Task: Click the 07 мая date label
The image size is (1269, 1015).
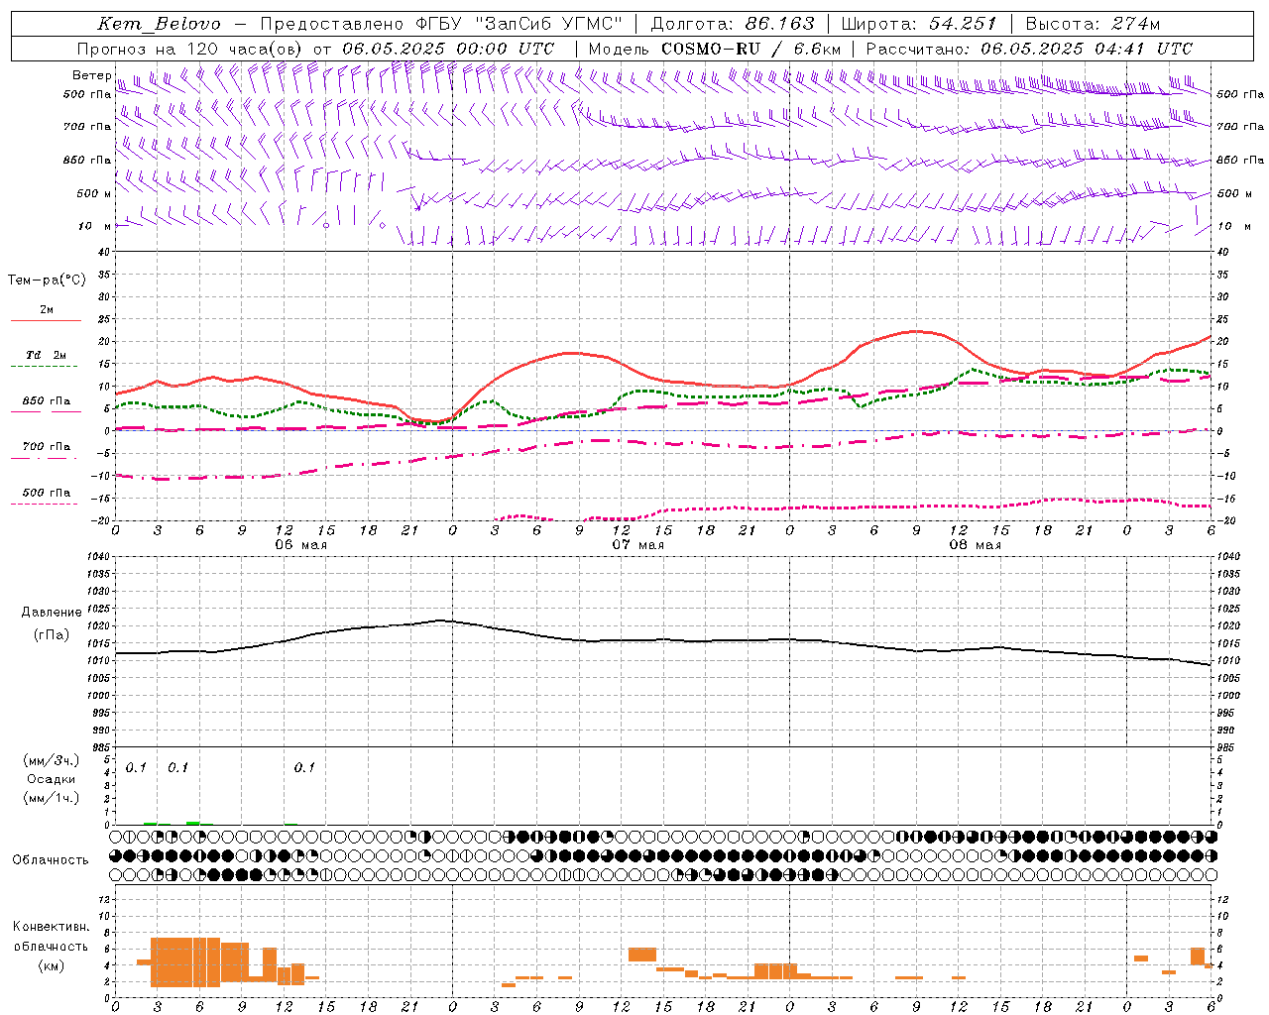Action: [637, 544]
